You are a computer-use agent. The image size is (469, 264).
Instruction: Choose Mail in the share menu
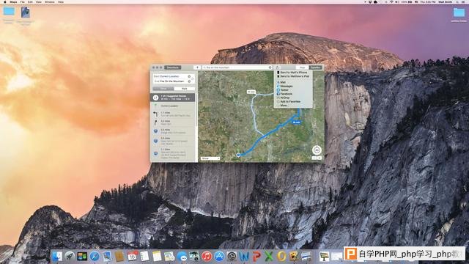[x=293, y=82]
